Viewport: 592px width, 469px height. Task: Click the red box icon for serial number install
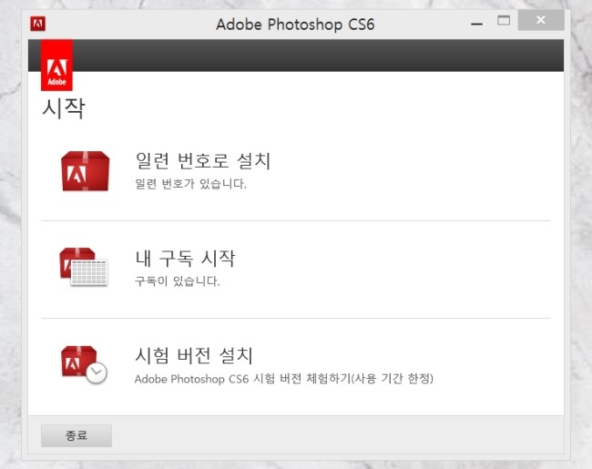(x=86, y=171)
